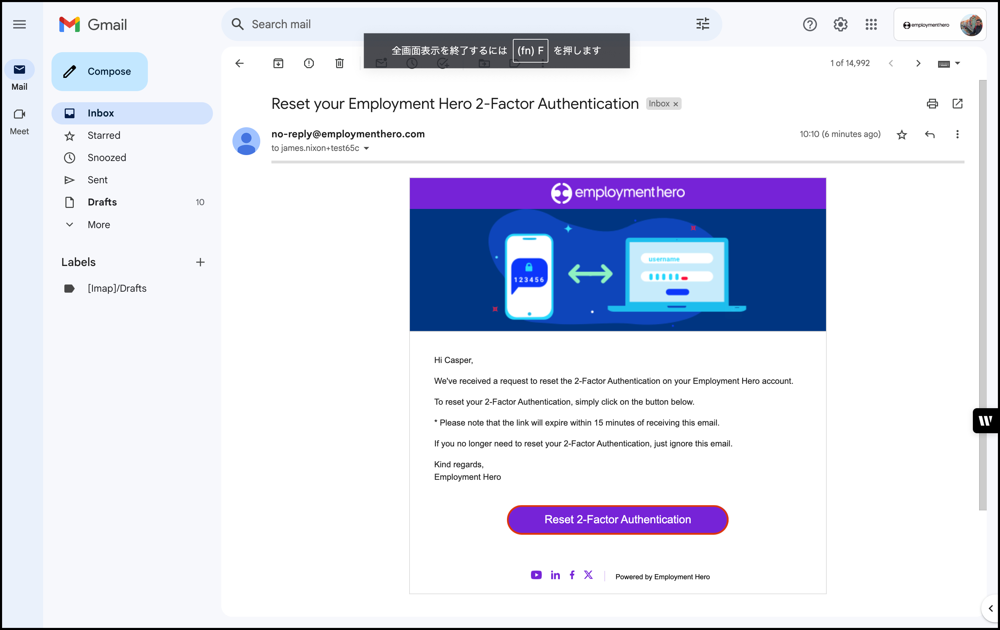Open Gmail settings gear

point(840,24)
